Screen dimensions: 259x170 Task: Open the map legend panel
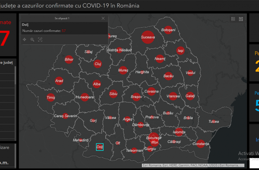pyautogui.click(x=233, y=19)
